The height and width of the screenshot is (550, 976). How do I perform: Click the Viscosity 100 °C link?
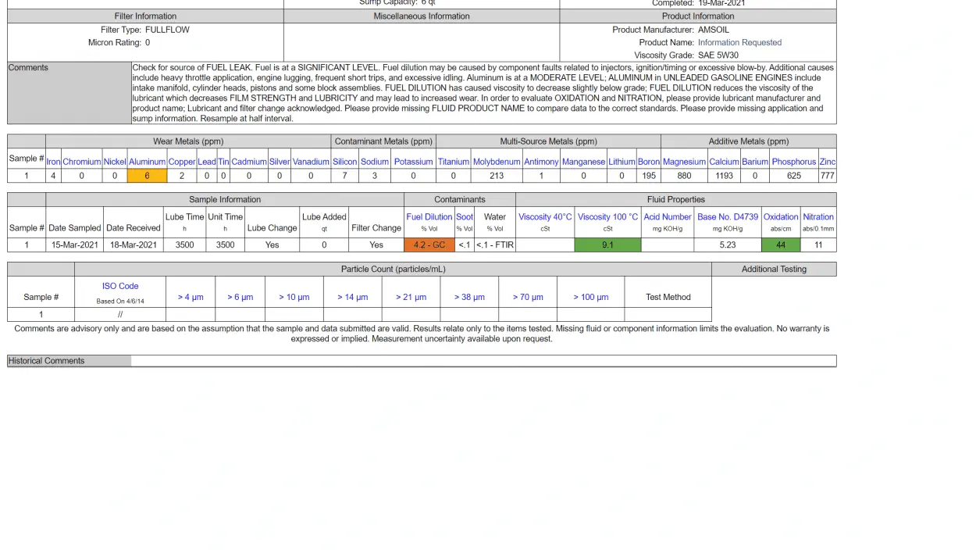pyautogui.click(x=607, y=217)
